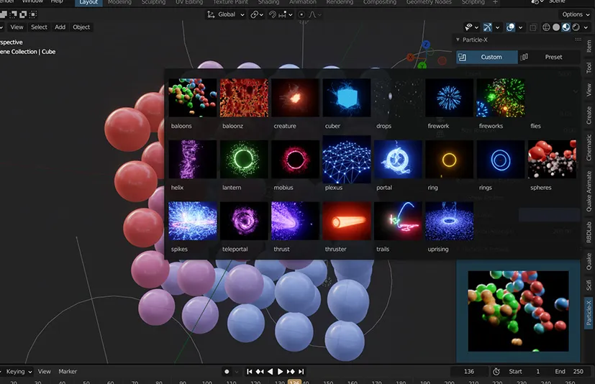
Task: Select the spheres preset thumbnail
Action: coord(552,160)
